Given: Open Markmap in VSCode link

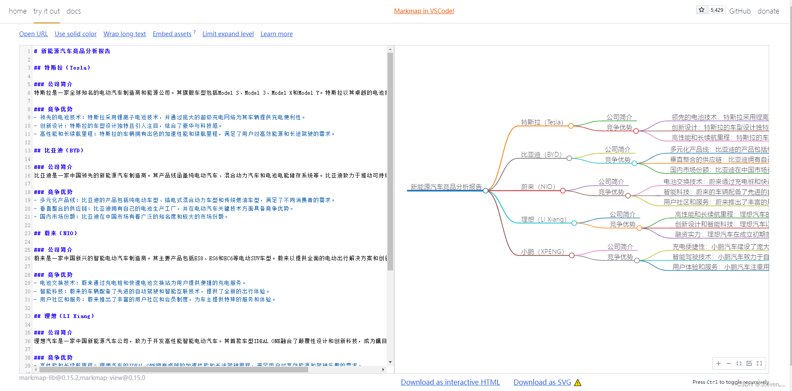Looking at the screenshot, I should pos(424,11).
